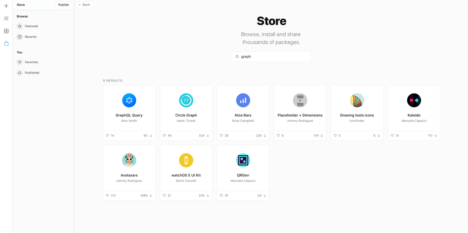Click 1889 download count on Avataaars
468x233 pixels.
[144, 196]
